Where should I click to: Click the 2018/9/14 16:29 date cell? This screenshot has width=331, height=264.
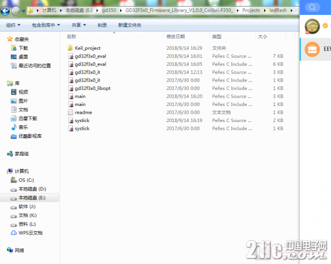pyautogui.click(x=184, y=48)
